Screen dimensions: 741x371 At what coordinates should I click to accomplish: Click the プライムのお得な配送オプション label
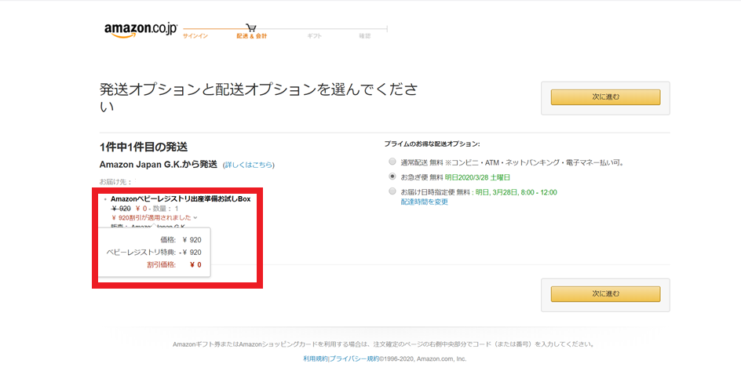[x=432, y=144]
